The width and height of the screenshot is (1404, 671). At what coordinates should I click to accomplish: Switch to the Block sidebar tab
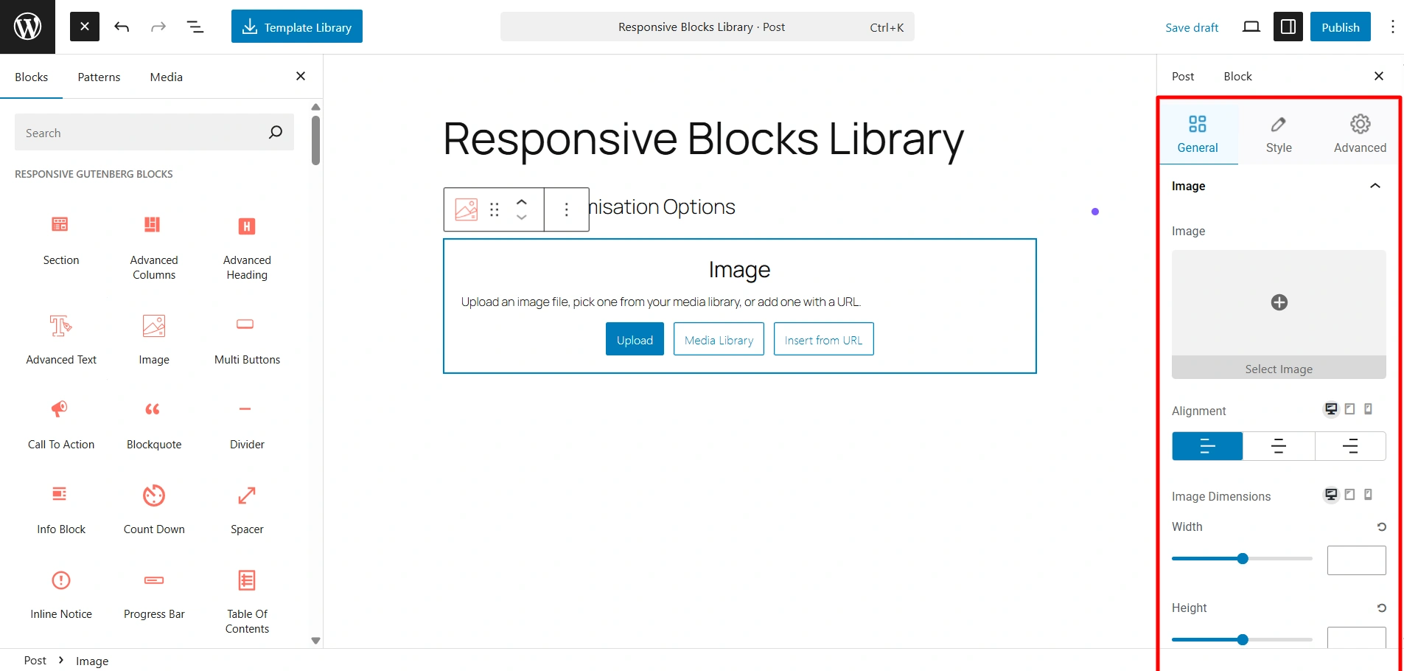[x=1237, y=76]
